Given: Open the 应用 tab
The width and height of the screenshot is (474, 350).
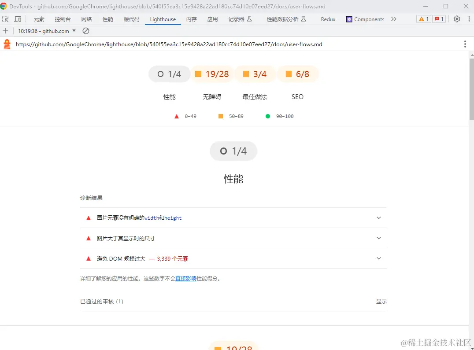Looking at the screenshot, I should point(212,19).
